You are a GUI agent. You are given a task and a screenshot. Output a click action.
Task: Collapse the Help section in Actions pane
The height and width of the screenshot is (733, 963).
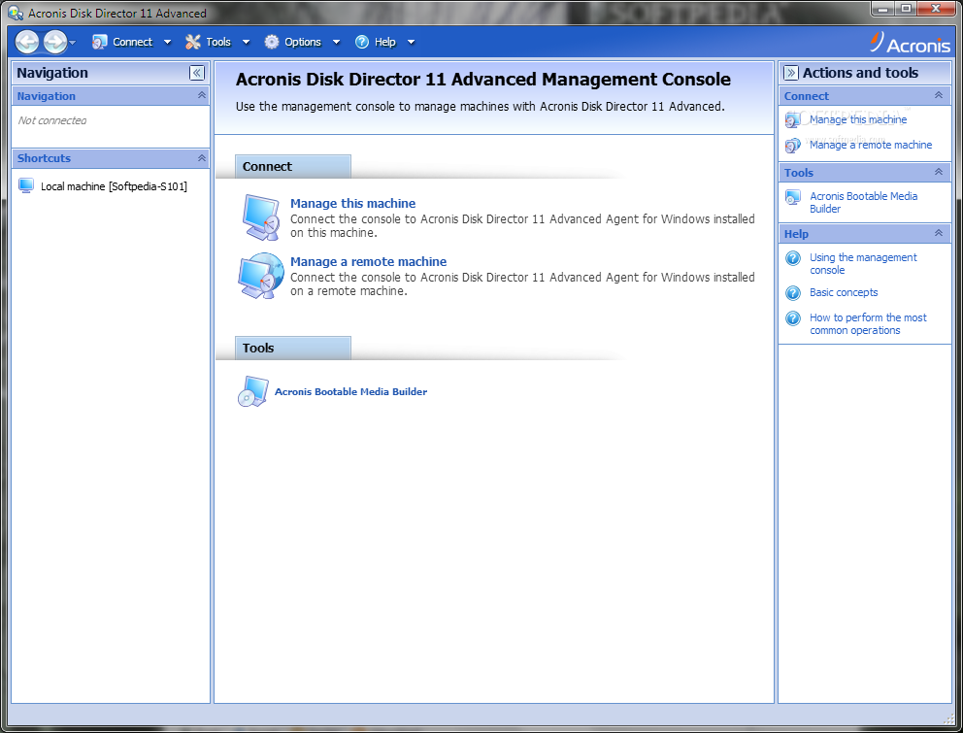click(x=939, y=233)
